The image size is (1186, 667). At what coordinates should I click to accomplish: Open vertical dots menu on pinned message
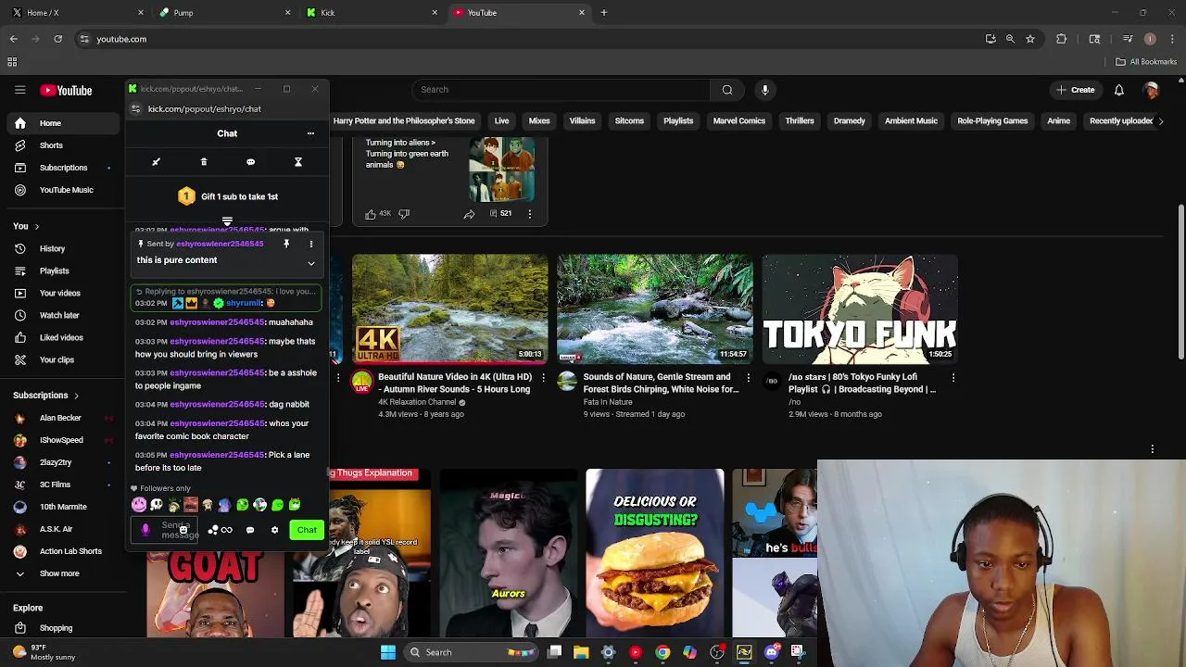pos(311,244)
